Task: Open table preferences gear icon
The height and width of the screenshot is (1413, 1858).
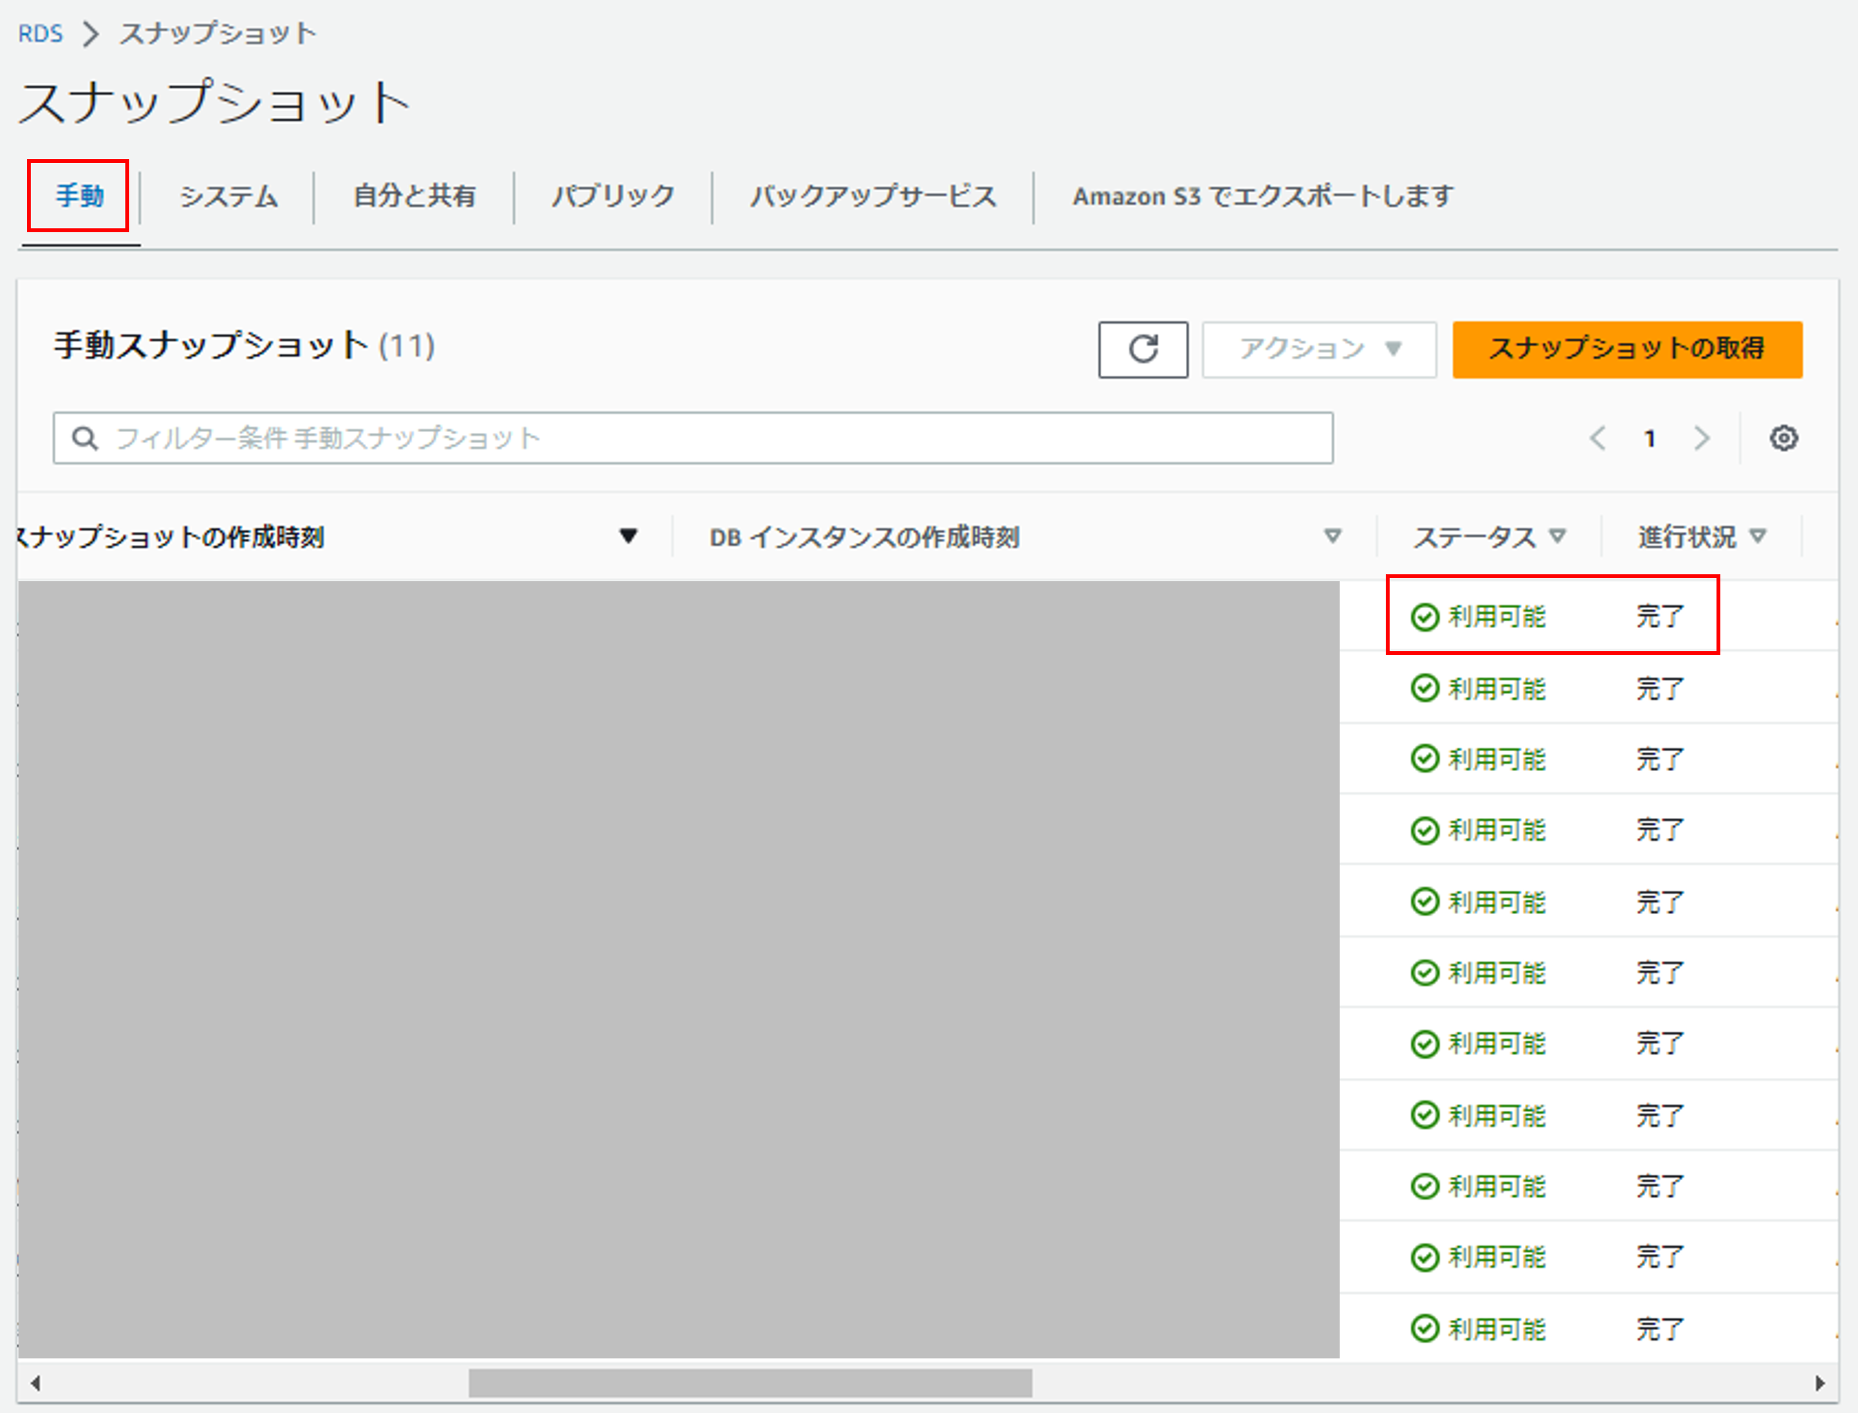Action: pos(1783,438)
